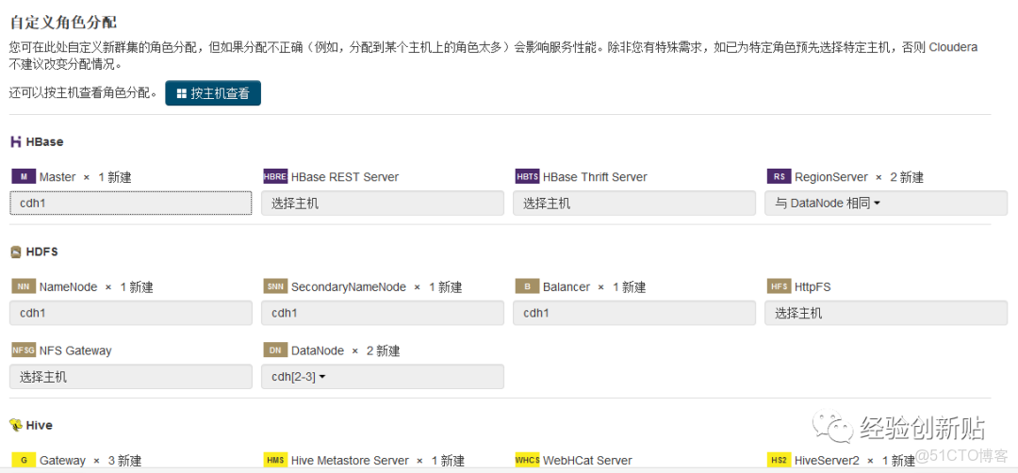This screenshot has height=473, width=1018.
Task: Click the Hive section heading text
Action: tap(40, 426)
